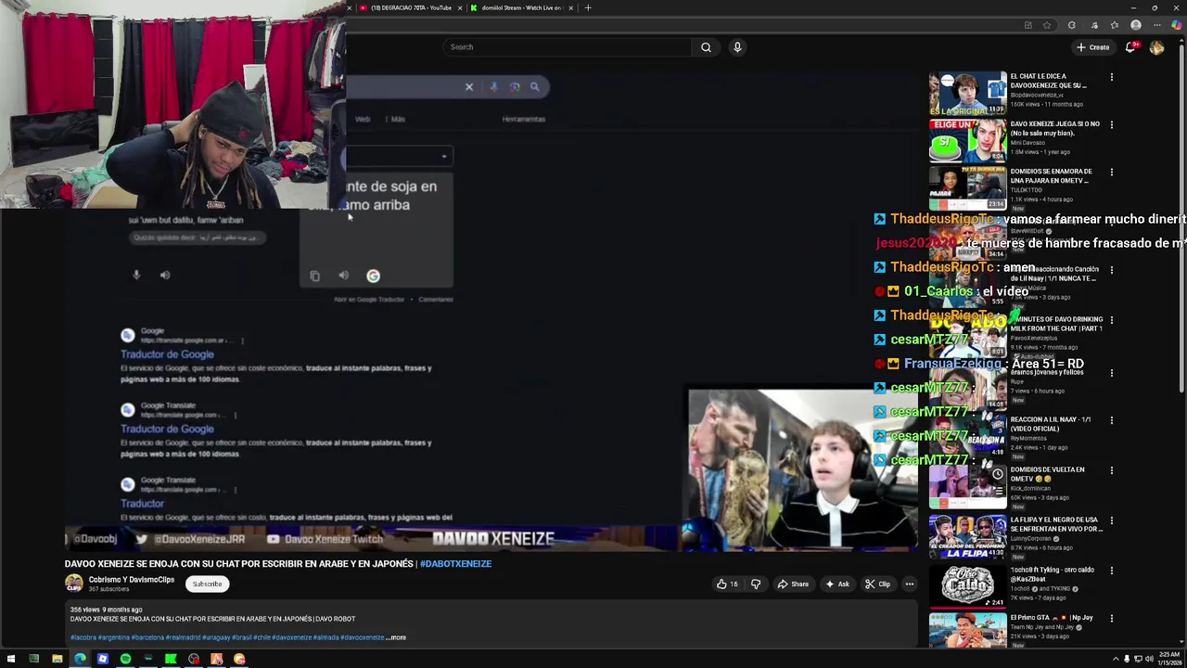Subscribe to Cobrismo Y DavismoClips
The height and width of the screenshot is (668, 1187).
pyautogui.click(x=207, y=584)
